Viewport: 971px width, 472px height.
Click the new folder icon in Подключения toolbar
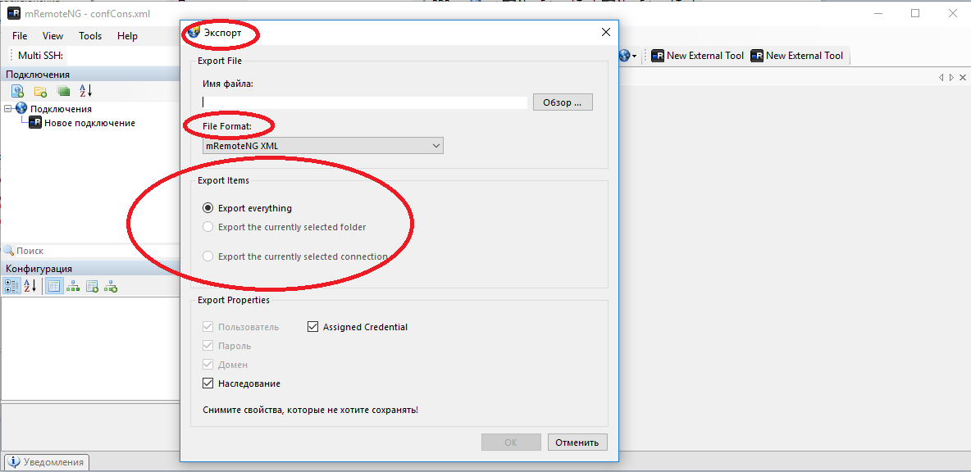[40, 92]
